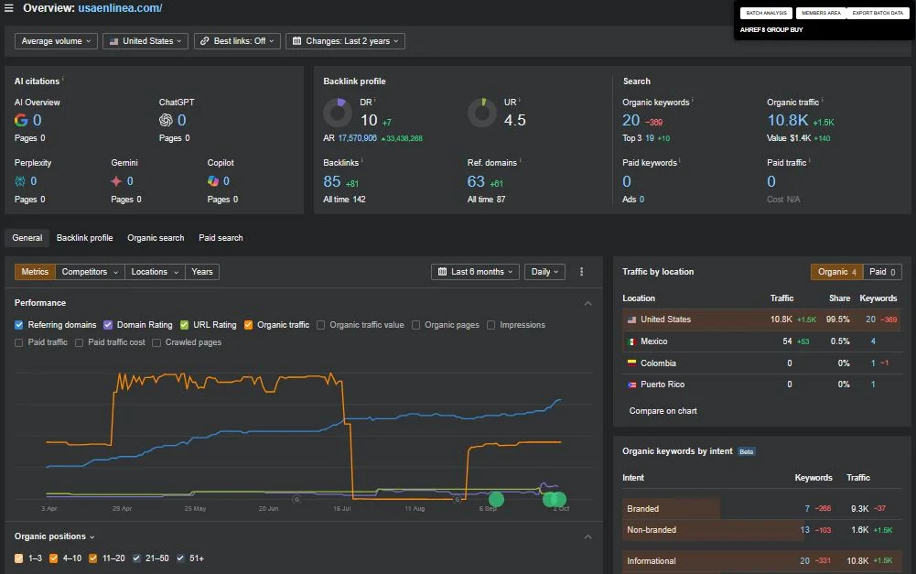
Task: Open Last 6 months range dropdown
Action: pyautogui.click(x=475, y=272)
